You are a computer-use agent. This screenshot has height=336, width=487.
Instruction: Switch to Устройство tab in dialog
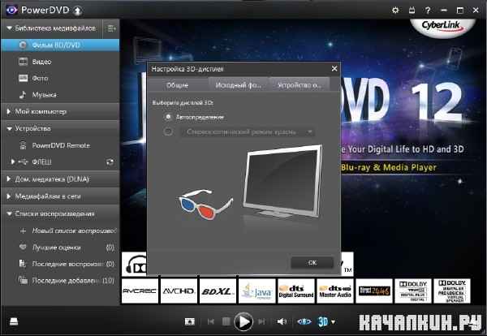pos(299,84)
